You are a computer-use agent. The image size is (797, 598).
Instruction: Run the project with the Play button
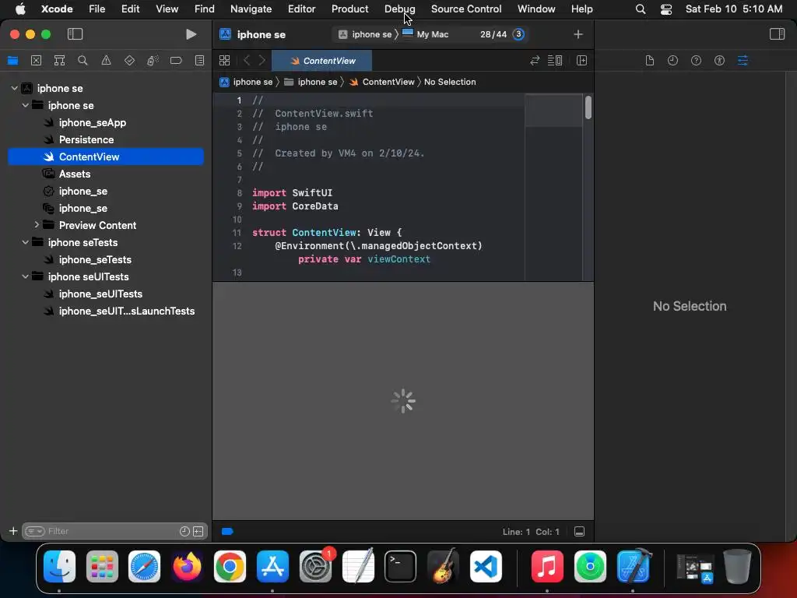(x=191, y=34)
